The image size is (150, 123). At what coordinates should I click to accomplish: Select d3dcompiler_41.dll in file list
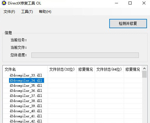pyautogui.click(x=26, y=116)
